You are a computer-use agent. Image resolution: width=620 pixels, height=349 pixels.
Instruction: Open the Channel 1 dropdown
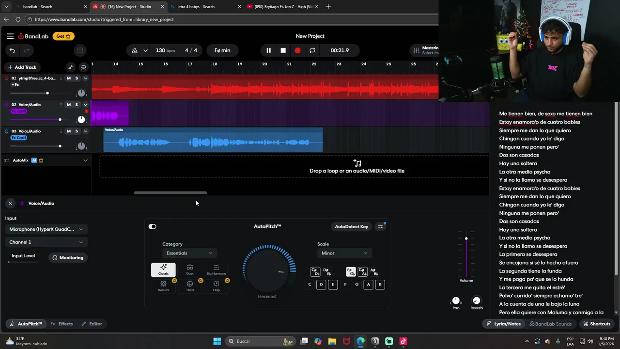point(46,242)
